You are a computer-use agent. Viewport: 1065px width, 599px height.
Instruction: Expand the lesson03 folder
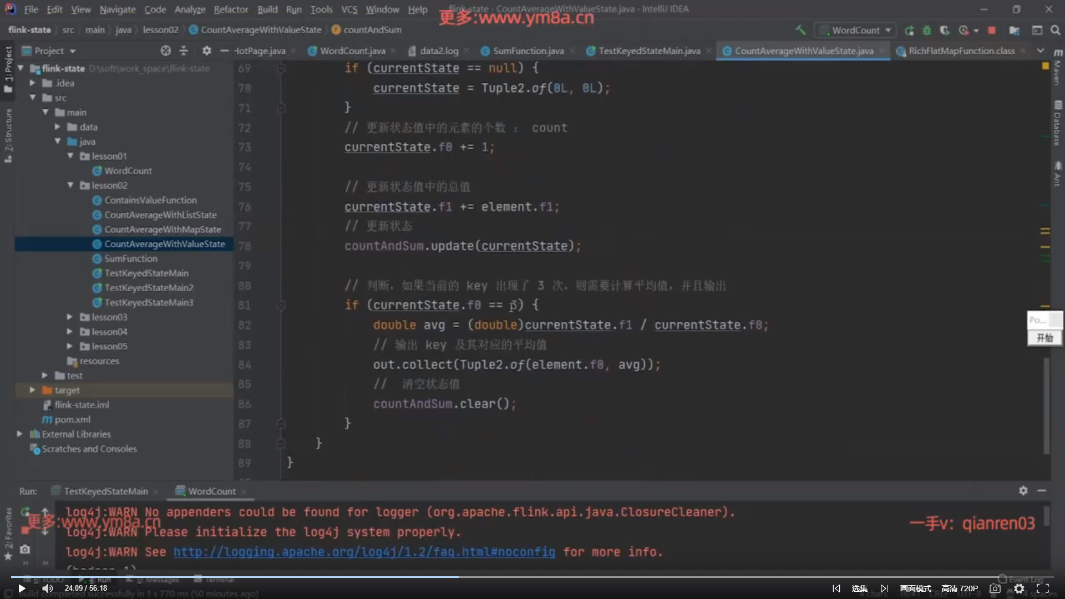click(70, 317)
